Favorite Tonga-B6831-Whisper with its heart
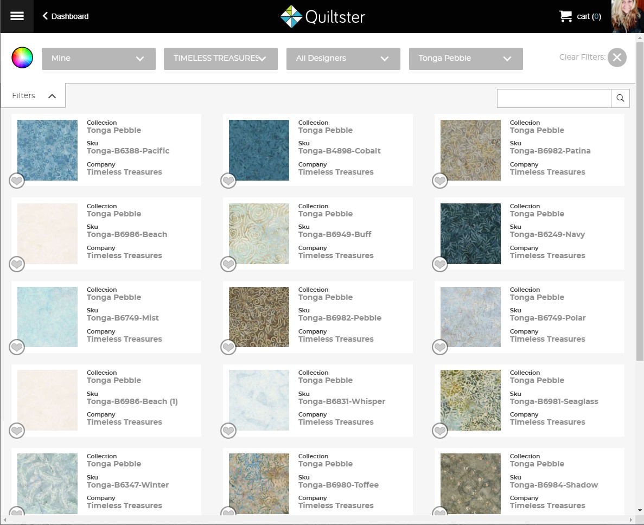This screenshot has width=644, height=525. coord(228,431)
